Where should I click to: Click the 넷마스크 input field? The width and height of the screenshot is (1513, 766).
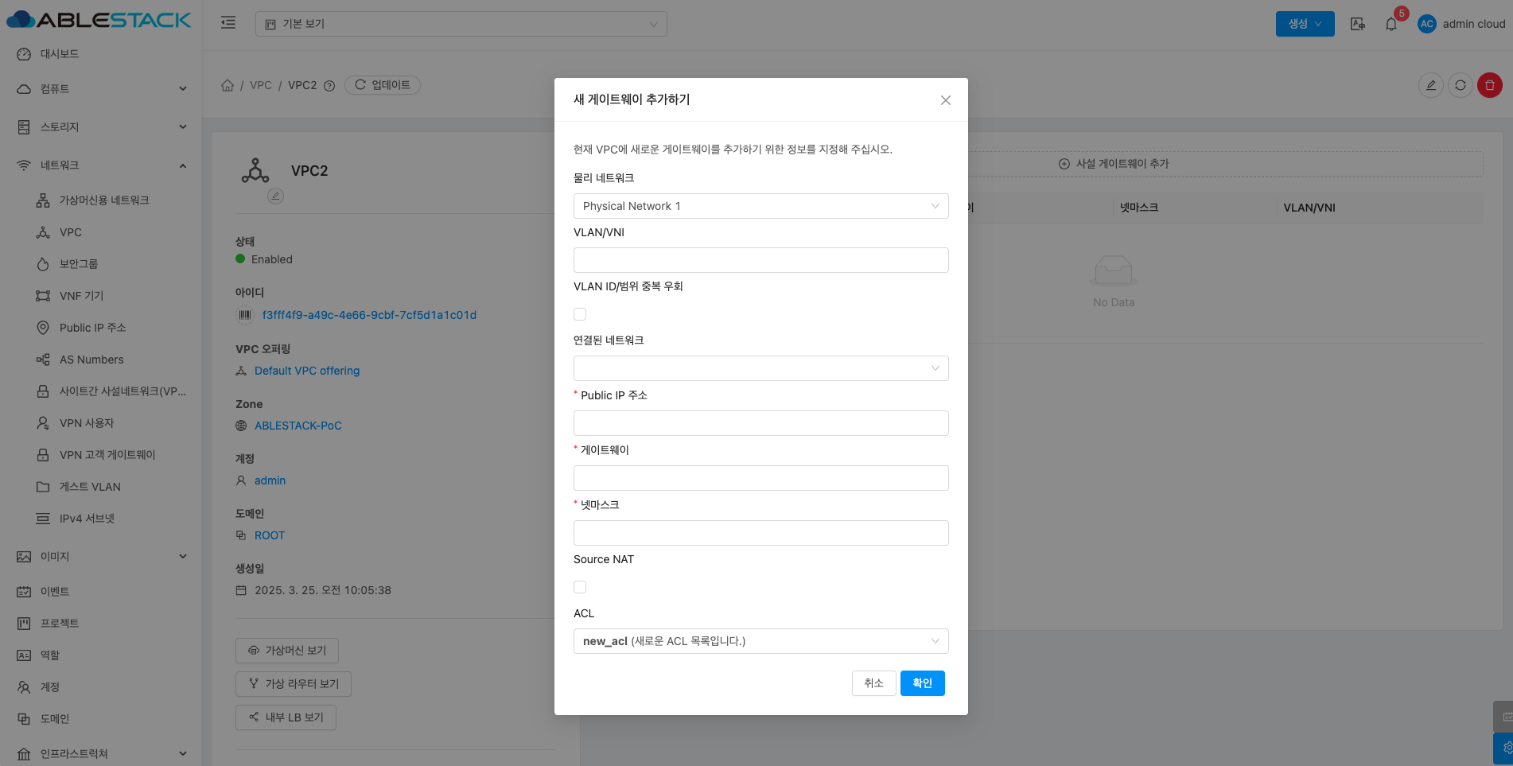pyautogui.click(x=760, y=533)
